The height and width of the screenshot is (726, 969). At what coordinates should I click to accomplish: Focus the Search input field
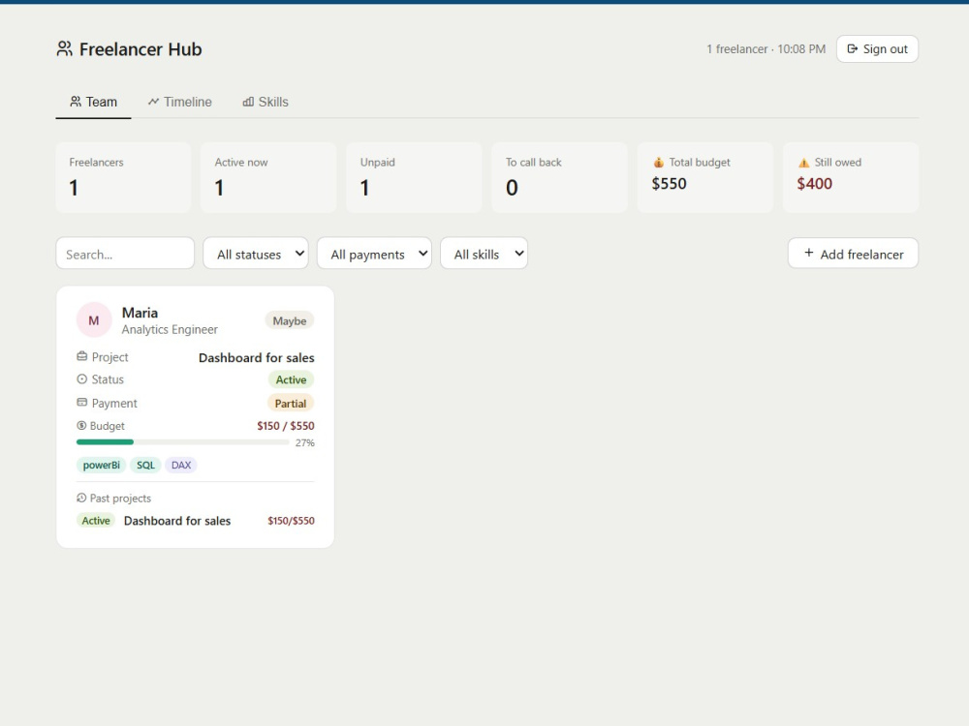pyautogui.click(x=125, y=254)
